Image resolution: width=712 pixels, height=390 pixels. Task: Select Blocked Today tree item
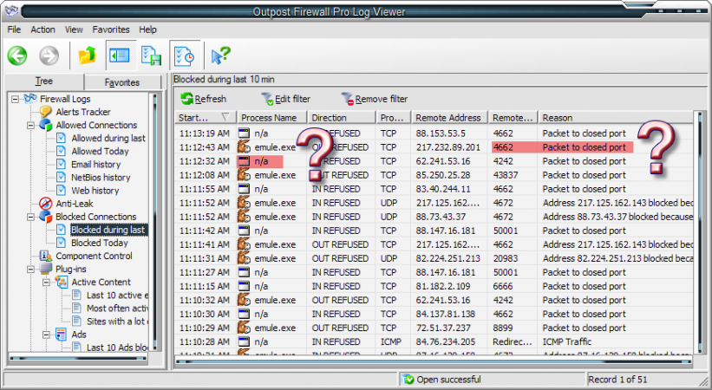100,243
